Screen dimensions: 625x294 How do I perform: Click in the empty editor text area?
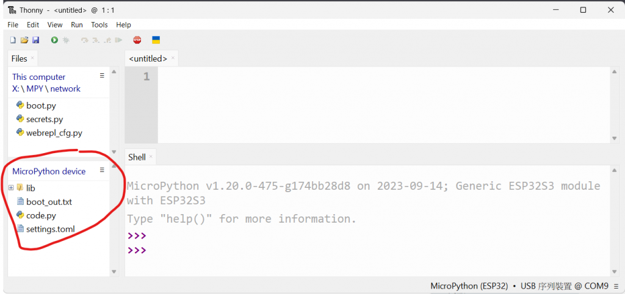click(378, 104)
